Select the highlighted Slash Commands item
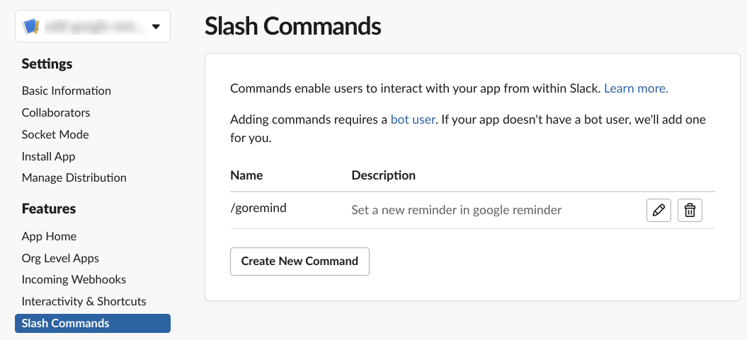 pyautogui.click(x=93, y=323)
